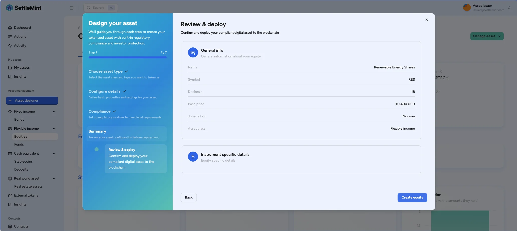Open Stablecoins in the sidebar

pyautogui.click(x=23, y=162)
